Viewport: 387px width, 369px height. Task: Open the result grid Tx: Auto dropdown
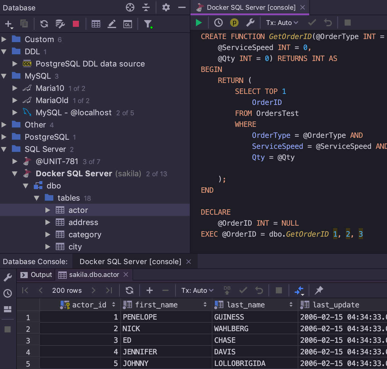197,291
